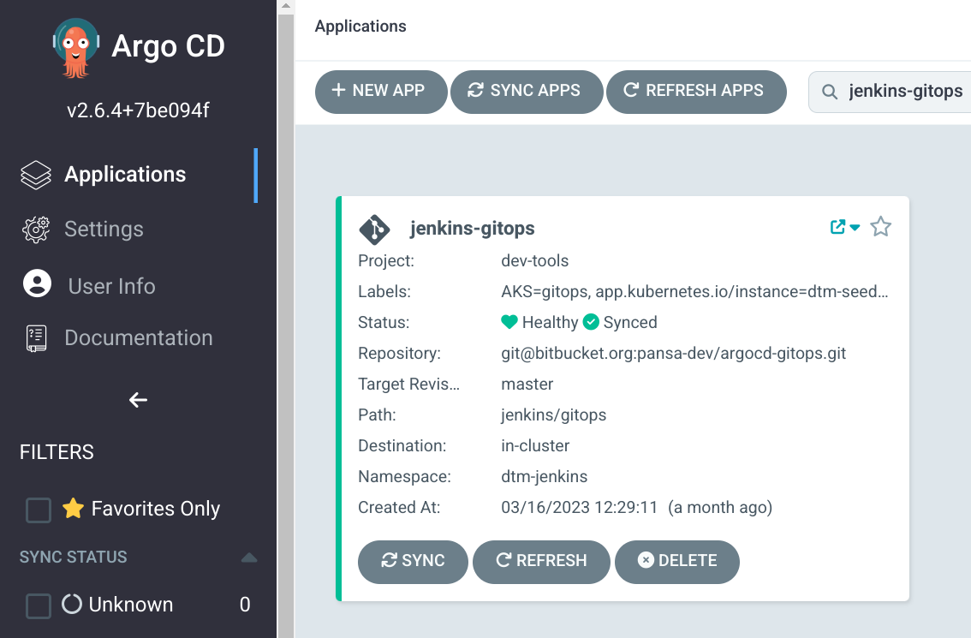Viewport: 971px width, 638px height.
Task: Click the Applications layers icon
Action: coord(36,175)
